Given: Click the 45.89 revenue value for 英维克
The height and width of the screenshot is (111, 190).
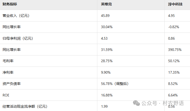Looking at the screenshot, I should tap(105, 16).
